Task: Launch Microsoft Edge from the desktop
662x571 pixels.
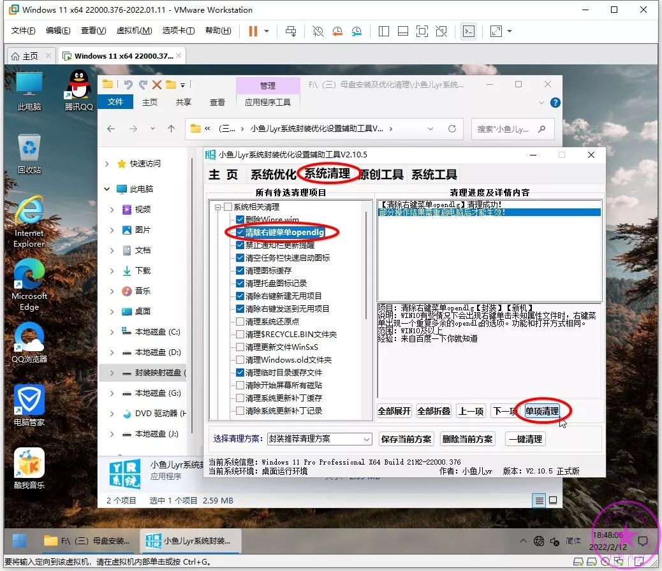Action: coord(29,285)
